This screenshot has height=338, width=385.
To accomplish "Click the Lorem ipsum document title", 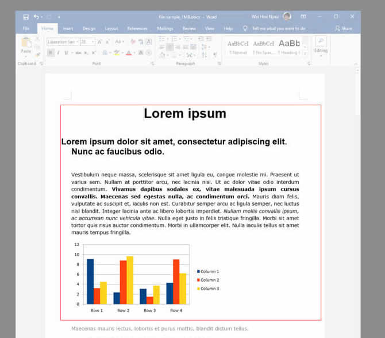I will 185,113.
